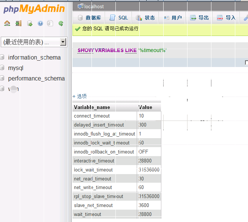Open the phpMyAdmin documentation help icon
This screenshot has width=248, height=222.
(40, 24)
